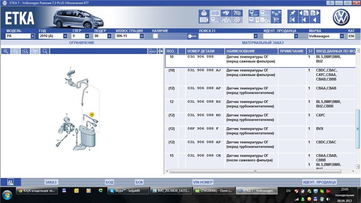This screenshot has width=361, height=203.
Task: Click the ETKA system menu icon in title bar
Action: coord(5,3)
